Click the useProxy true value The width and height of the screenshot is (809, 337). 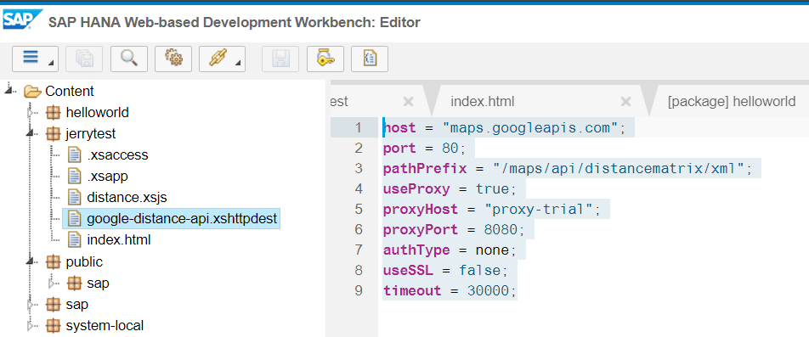pos(492,189)
